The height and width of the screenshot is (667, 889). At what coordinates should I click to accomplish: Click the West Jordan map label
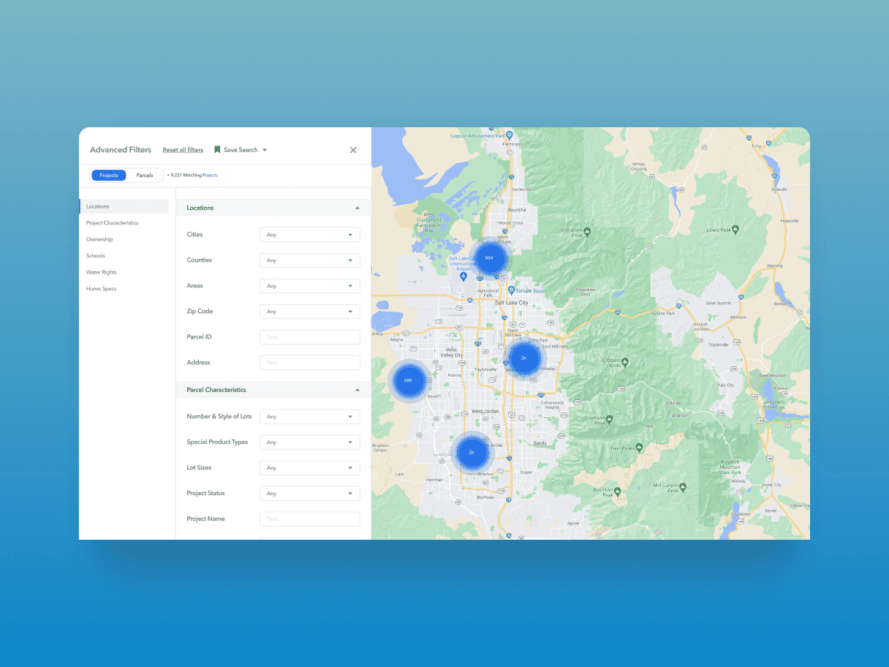485,411
